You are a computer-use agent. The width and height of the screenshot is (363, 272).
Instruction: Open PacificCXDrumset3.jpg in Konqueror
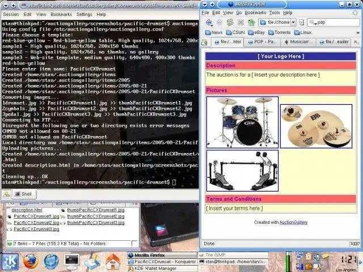[36, 229]
